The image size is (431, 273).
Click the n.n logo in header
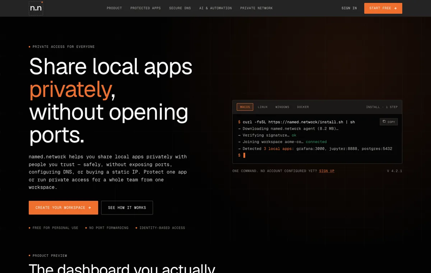click(36, 8)
